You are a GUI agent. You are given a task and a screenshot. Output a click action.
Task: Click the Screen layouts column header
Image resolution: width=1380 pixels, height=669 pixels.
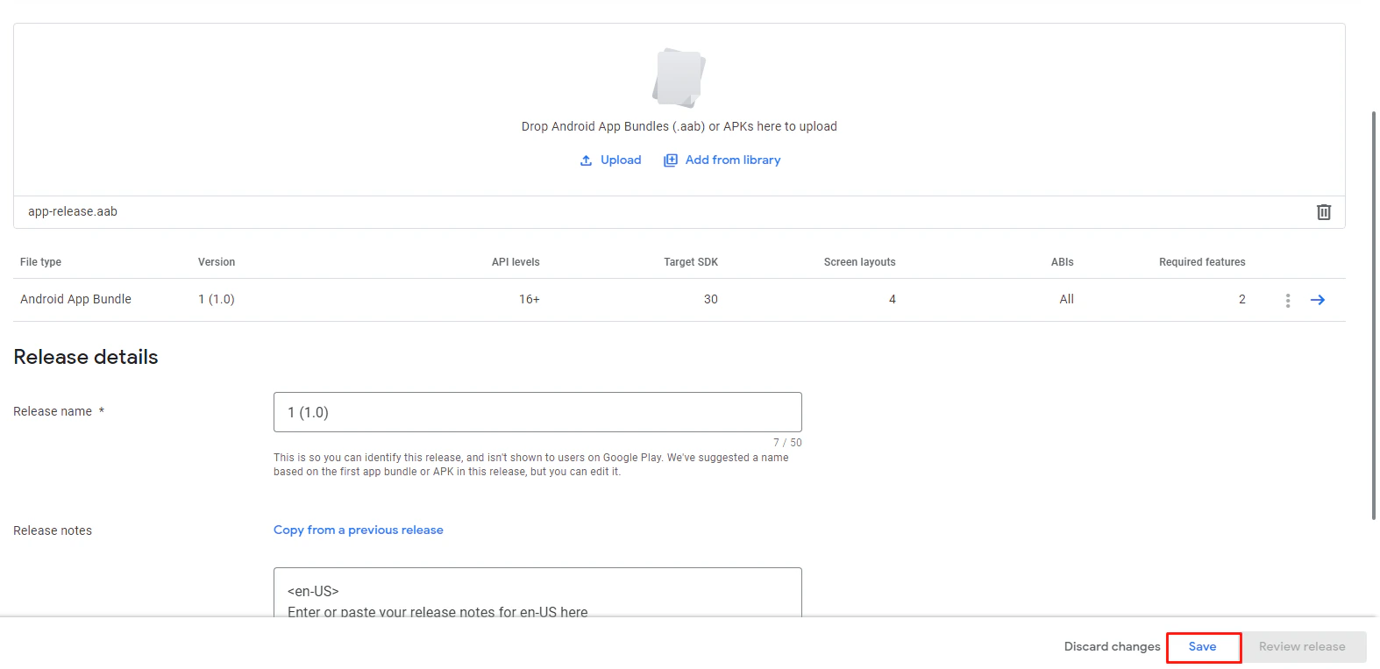pyautogui.click(x=860, y=262)
